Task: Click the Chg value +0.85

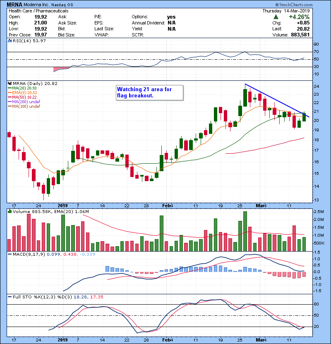Action: (x=303, y=23)
